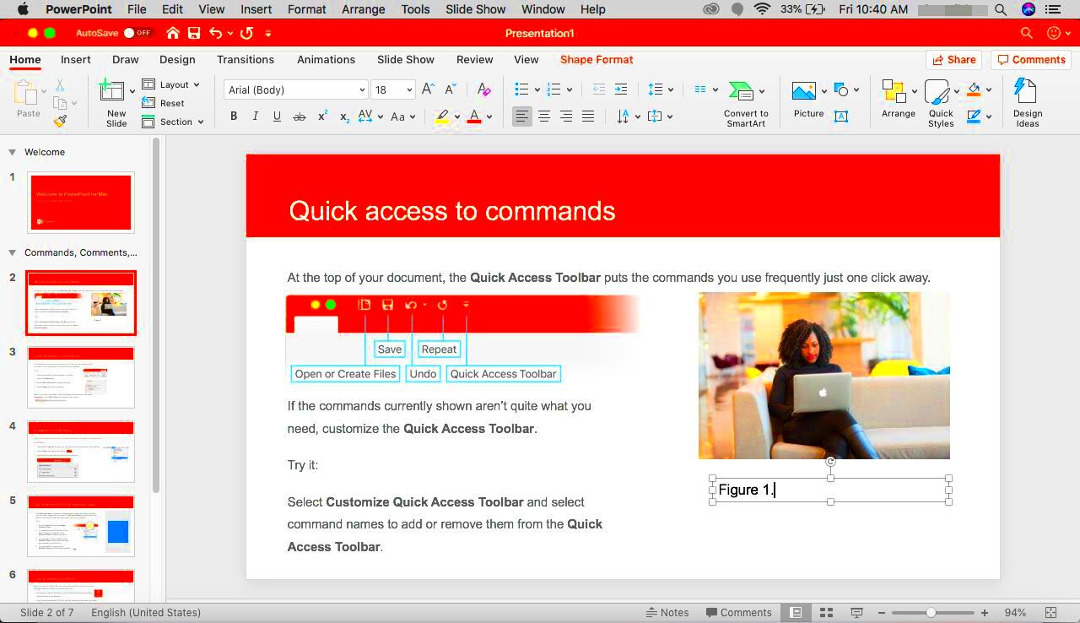Open Quick Styles gallery
Viewport: 1080px width, 623px height.
(937, 92)
